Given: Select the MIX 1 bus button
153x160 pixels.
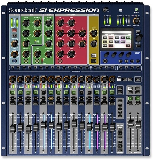Looking at the screenshot, I should [x=13, y=67].
